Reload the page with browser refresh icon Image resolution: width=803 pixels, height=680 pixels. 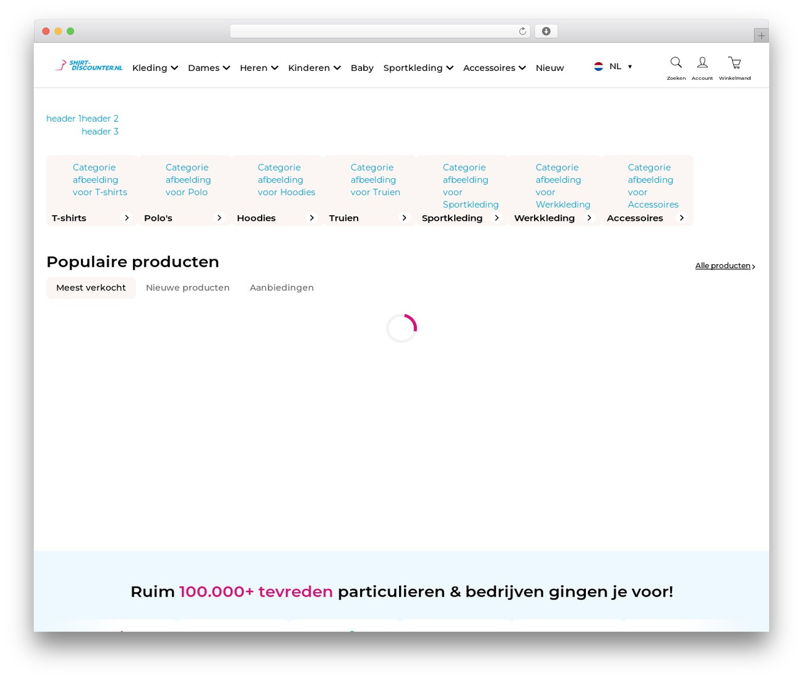coord(523,31)
